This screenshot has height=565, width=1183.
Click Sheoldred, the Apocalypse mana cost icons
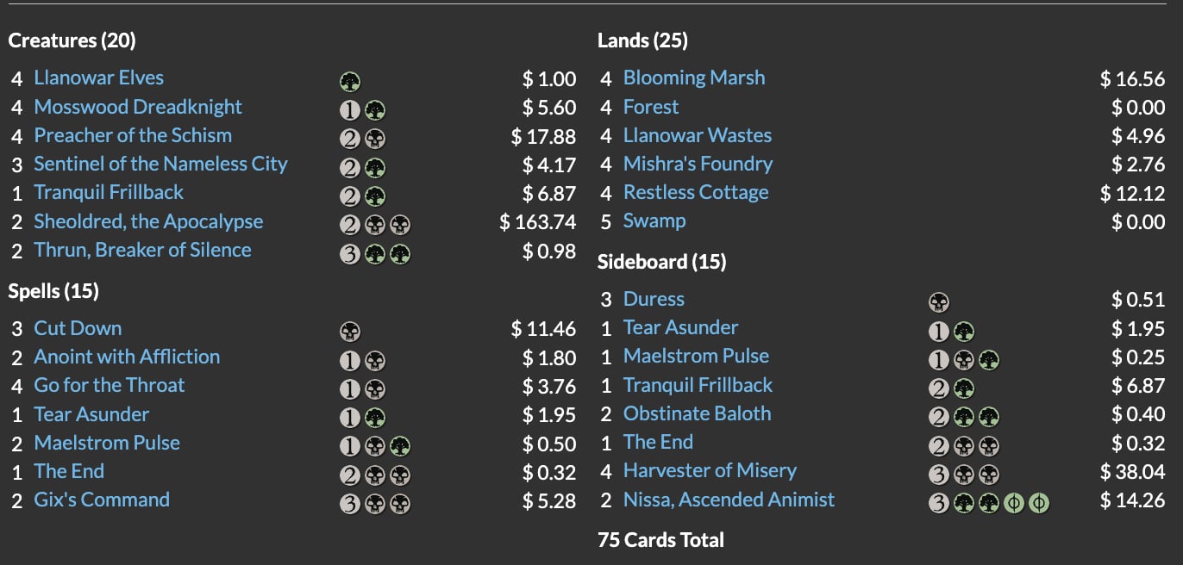tap(375, 225)
